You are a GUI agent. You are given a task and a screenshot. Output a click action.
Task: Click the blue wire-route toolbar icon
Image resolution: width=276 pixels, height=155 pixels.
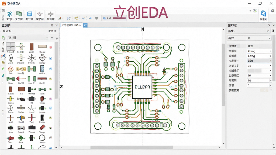click(90, 18)
